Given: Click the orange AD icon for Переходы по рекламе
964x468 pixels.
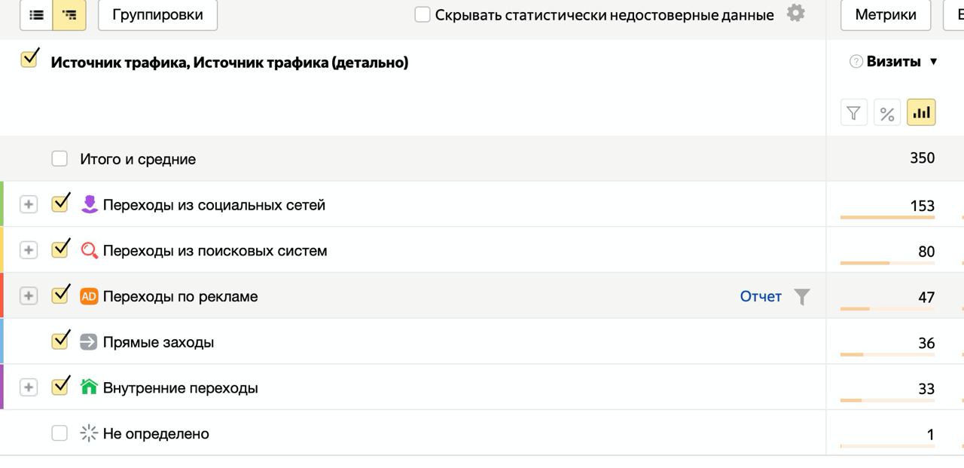Looking at the screenshot, I should [89, 296].
